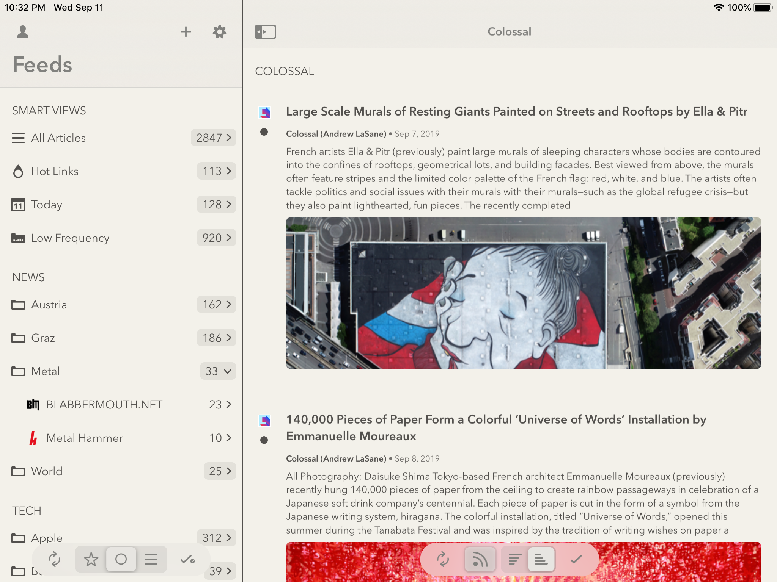This screenshot has height=582, width=777.
Task: Select the Hot Links smart view
Action: [x=55, y=171]
